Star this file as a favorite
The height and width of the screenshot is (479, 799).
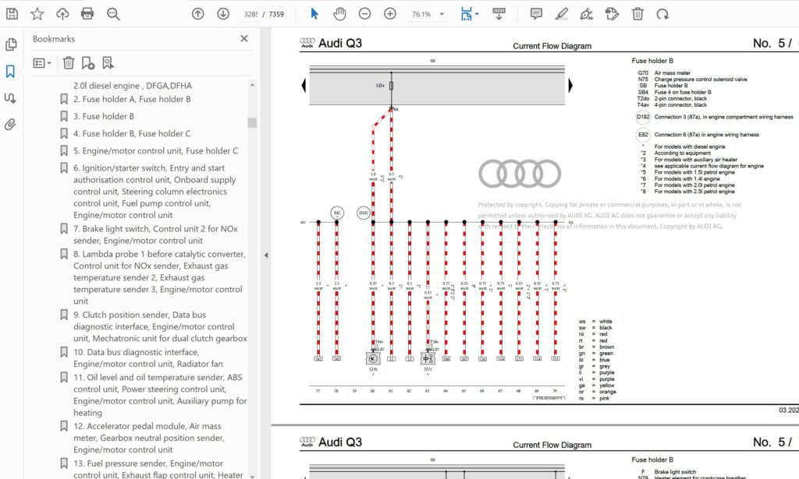37,14
